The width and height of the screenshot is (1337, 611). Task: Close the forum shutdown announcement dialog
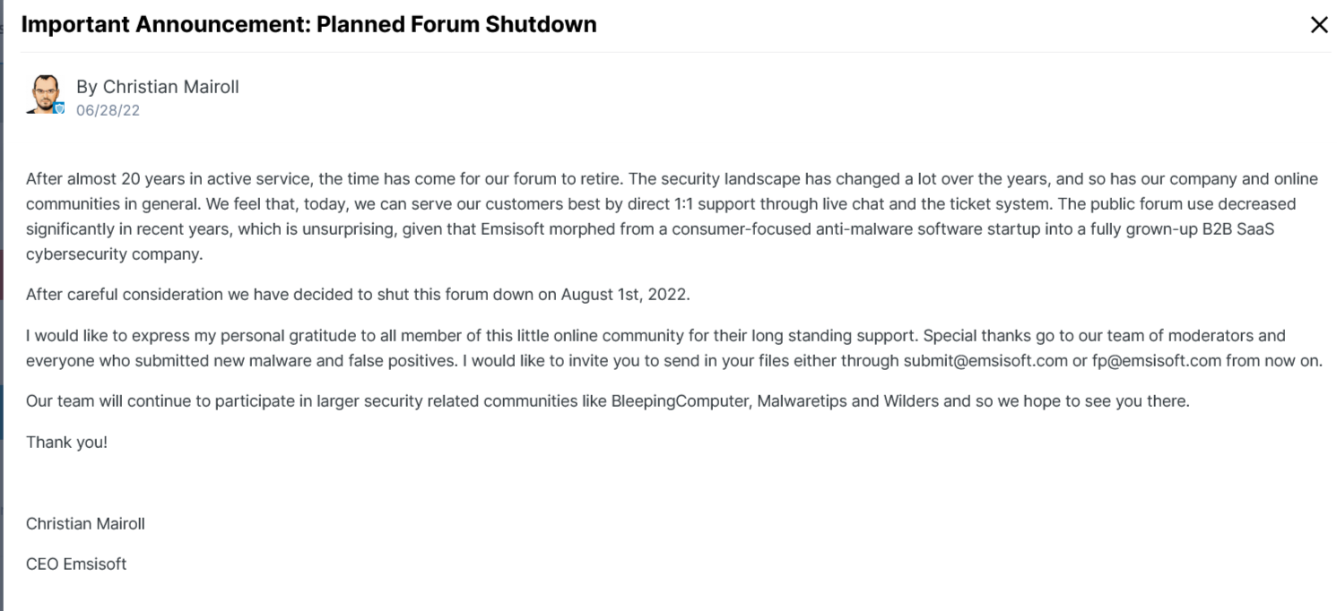1318,25
